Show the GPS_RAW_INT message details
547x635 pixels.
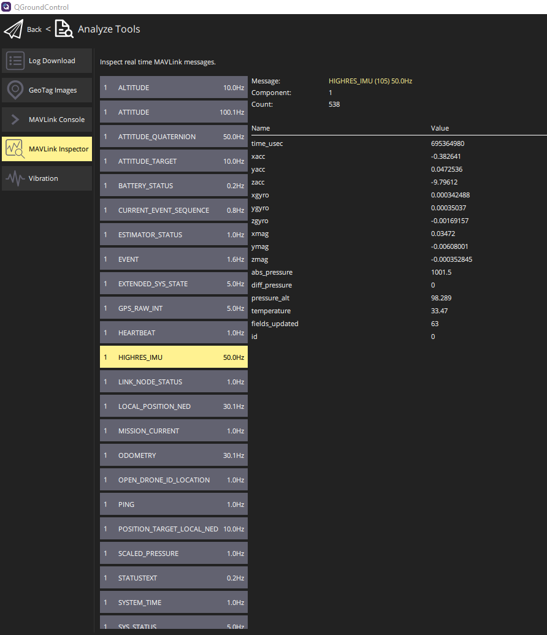174,308
